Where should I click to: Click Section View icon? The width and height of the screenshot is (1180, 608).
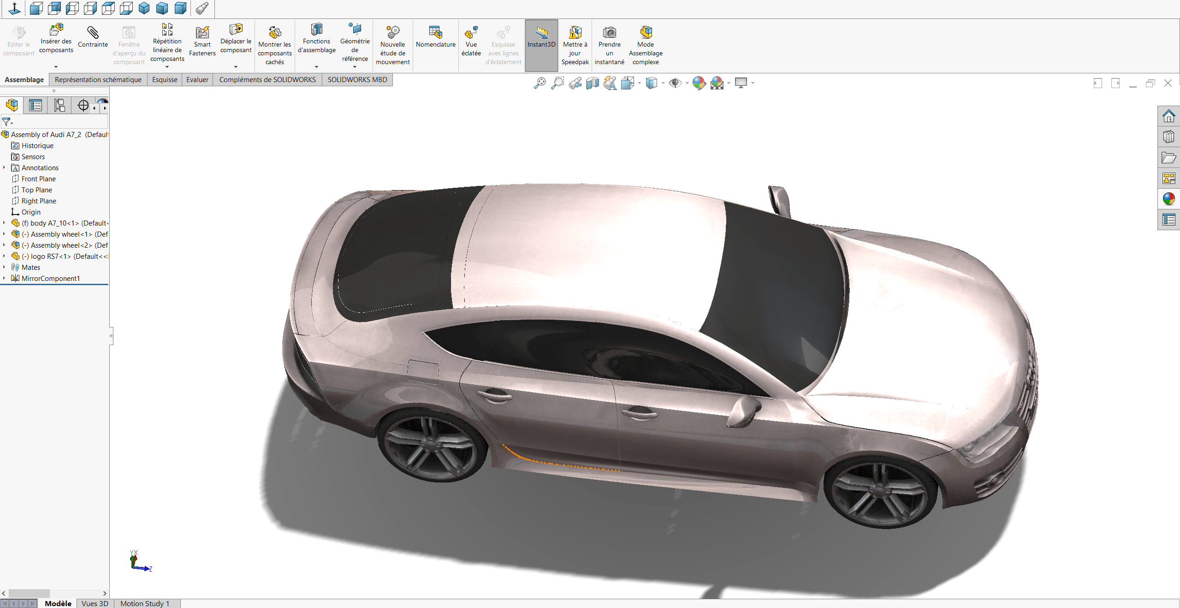[x=593, y=83]
